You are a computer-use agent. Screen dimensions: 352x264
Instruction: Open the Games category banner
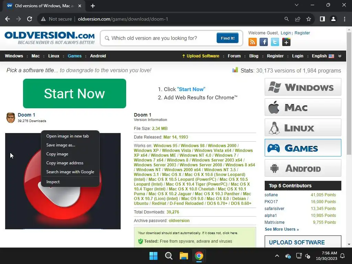[x=303, y=148]
